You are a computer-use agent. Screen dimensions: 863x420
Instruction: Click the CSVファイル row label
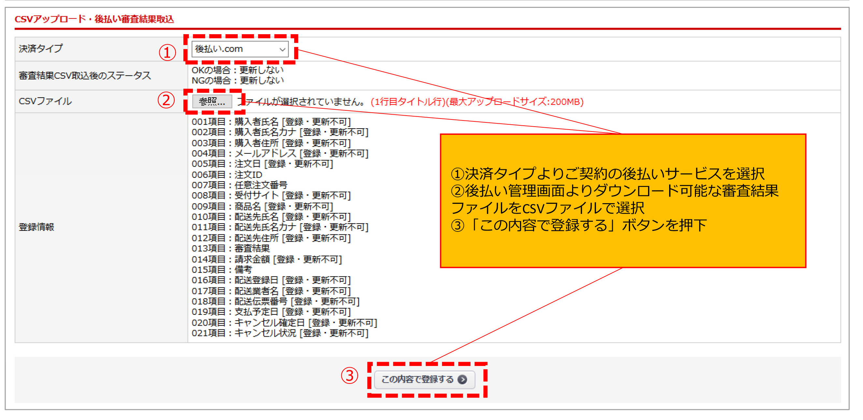tap(45, 101)
